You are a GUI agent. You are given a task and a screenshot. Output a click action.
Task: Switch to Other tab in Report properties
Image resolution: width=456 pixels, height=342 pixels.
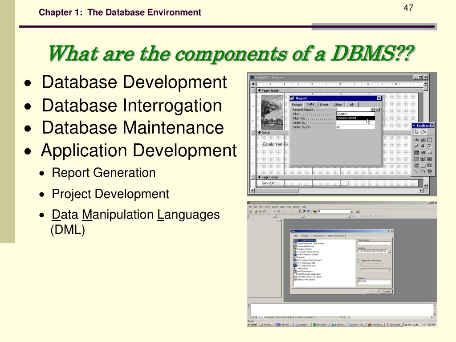pos(338,105)
